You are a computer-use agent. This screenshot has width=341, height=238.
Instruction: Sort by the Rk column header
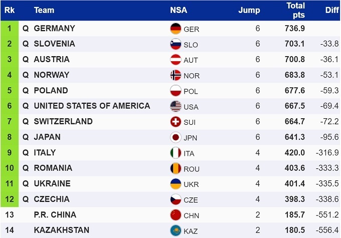[x=10, y=10]
